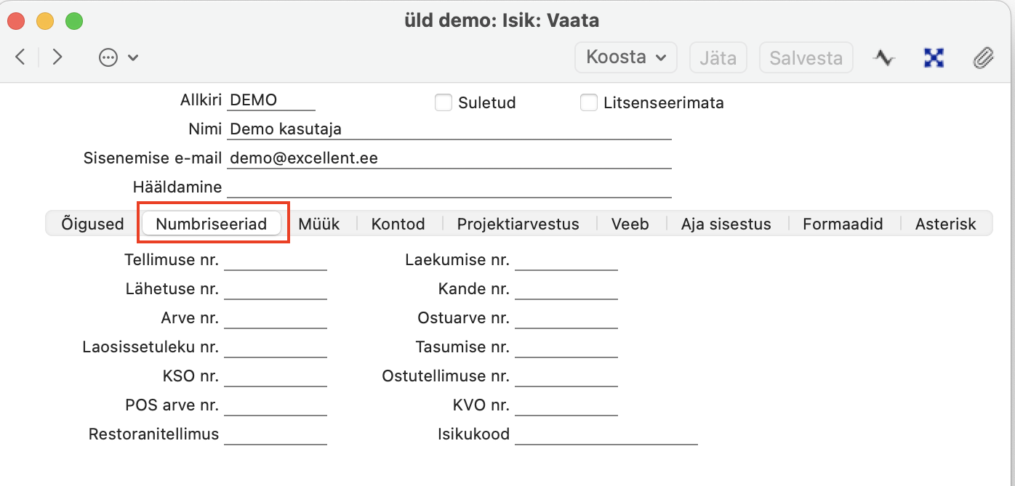The height and width of the screenshot is (486, 1015).
Task: Focus the Tellimuse nr. field
Action: (276, 261)
